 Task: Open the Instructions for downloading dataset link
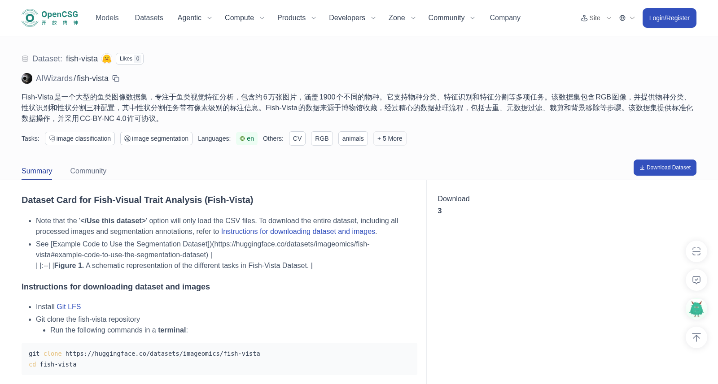click(299, 231)
